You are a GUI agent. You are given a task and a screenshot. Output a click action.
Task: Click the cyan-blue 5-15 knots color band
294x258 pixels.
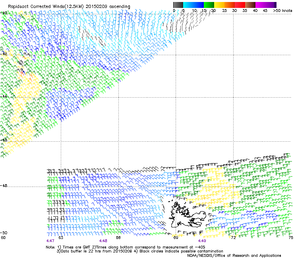pos(193,5)
